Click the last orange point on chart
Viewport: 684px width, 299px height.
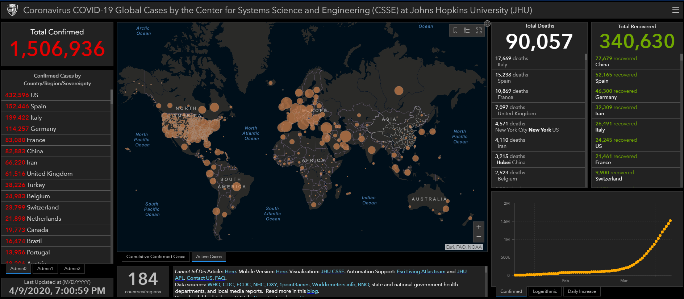(670, 221)
